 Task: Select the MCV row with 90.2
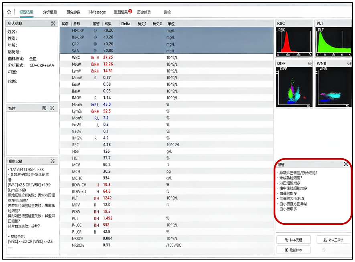pos(166,165)
